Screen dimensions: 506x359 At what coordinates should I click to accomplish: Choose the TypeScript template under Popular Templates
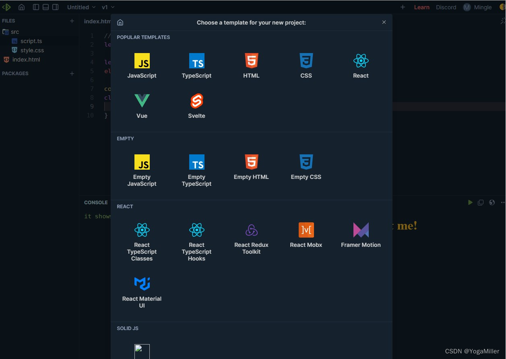[196, 66]
